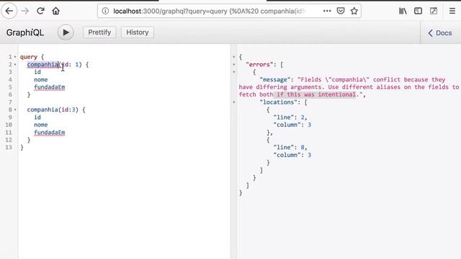Image resolution: width=461 pixels, height=259 pixels.
Task: Click the responsive design mode icon
Action: click(x=434, y=12)
